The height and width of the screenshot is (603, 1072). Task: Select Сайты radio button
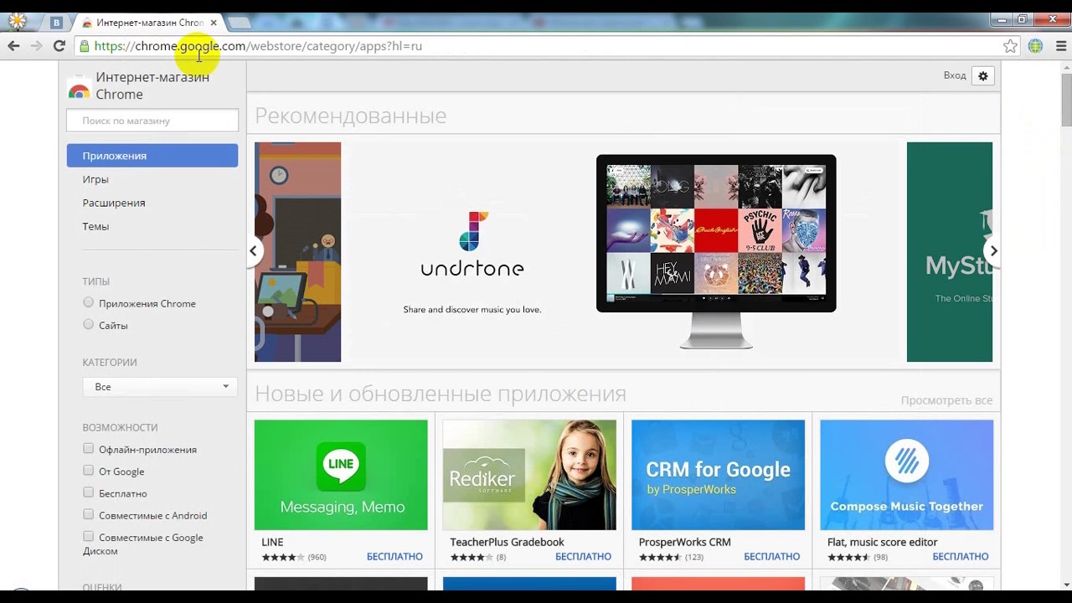tap(88, 324)
